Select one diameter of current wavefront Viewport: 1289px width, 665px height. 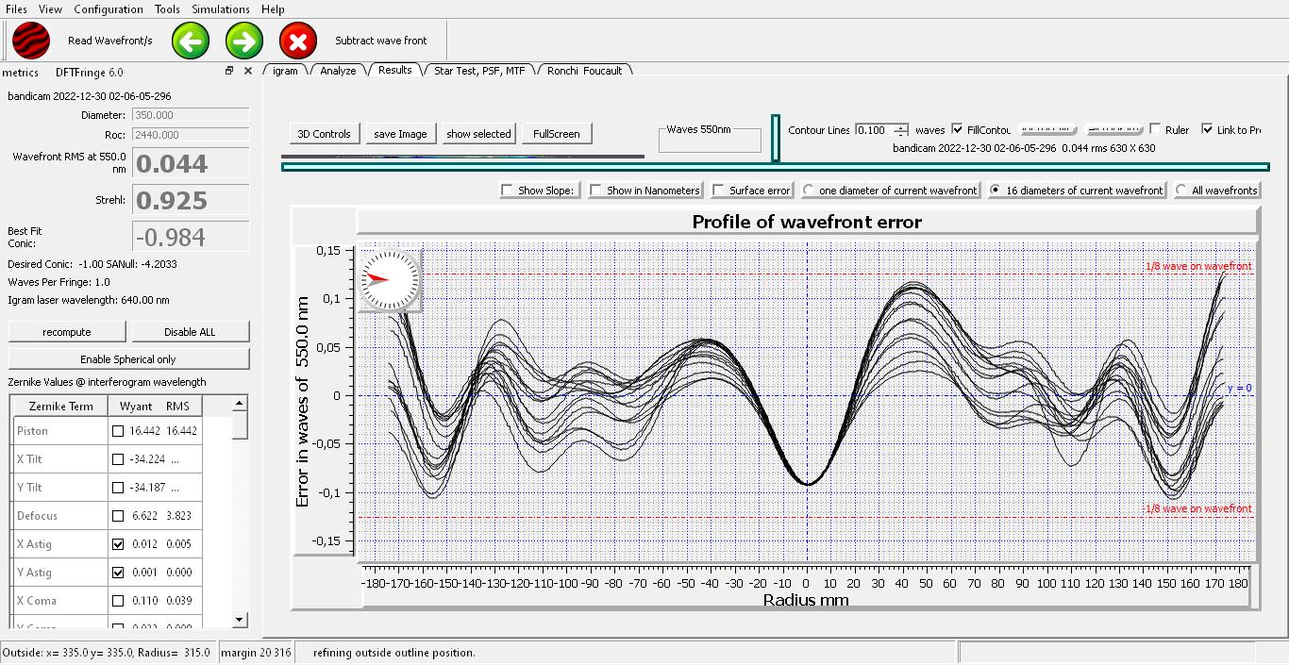tap(809, 191)
